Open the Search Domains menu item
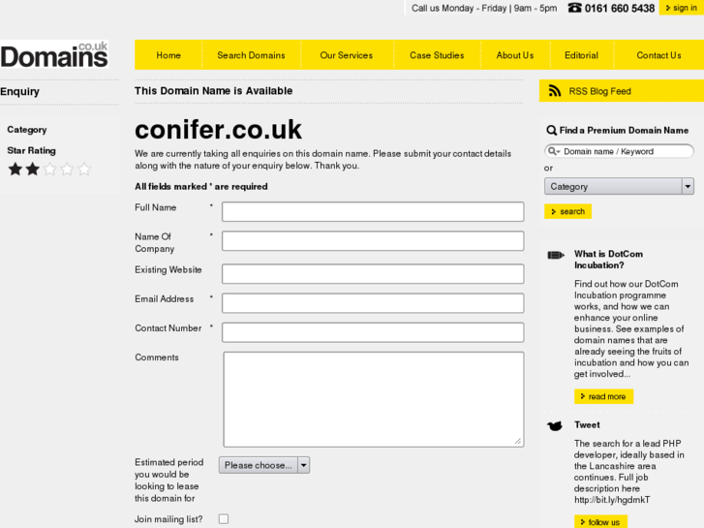This screenshot has width=704, height=528. click(x=251, y=55)
